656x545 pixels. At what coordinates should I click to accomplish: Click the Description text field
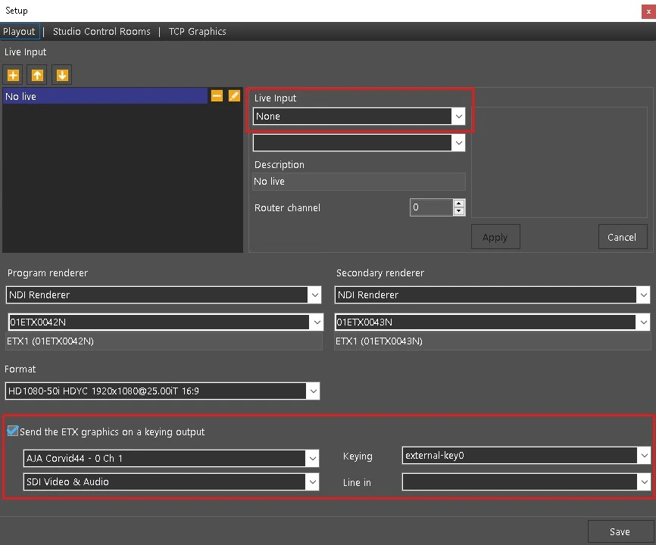(358, 182)
